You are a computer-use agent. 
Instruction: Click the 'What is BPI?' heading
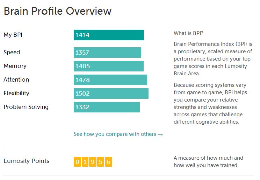click(x=188, y=33)
